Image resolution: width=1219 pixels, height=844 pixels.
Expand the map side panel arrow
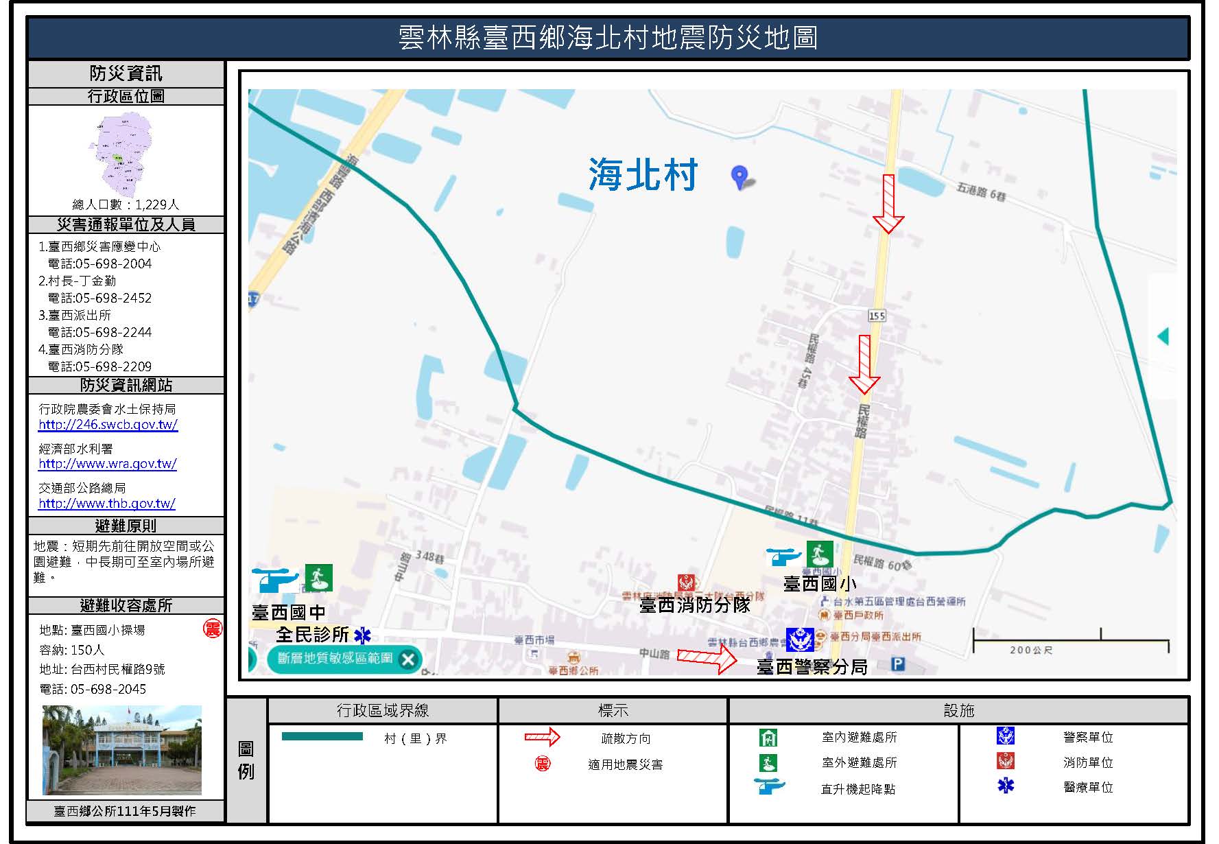coord(1163,336)
